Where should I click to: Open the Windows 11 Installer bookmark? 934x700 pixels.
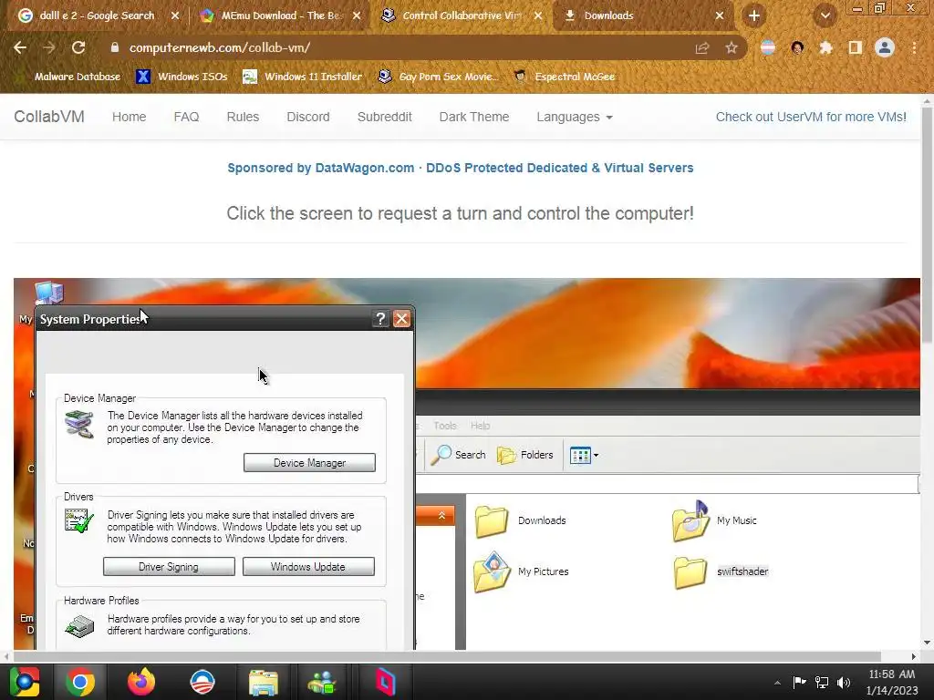pyautogui.click(x=303, y=77)
